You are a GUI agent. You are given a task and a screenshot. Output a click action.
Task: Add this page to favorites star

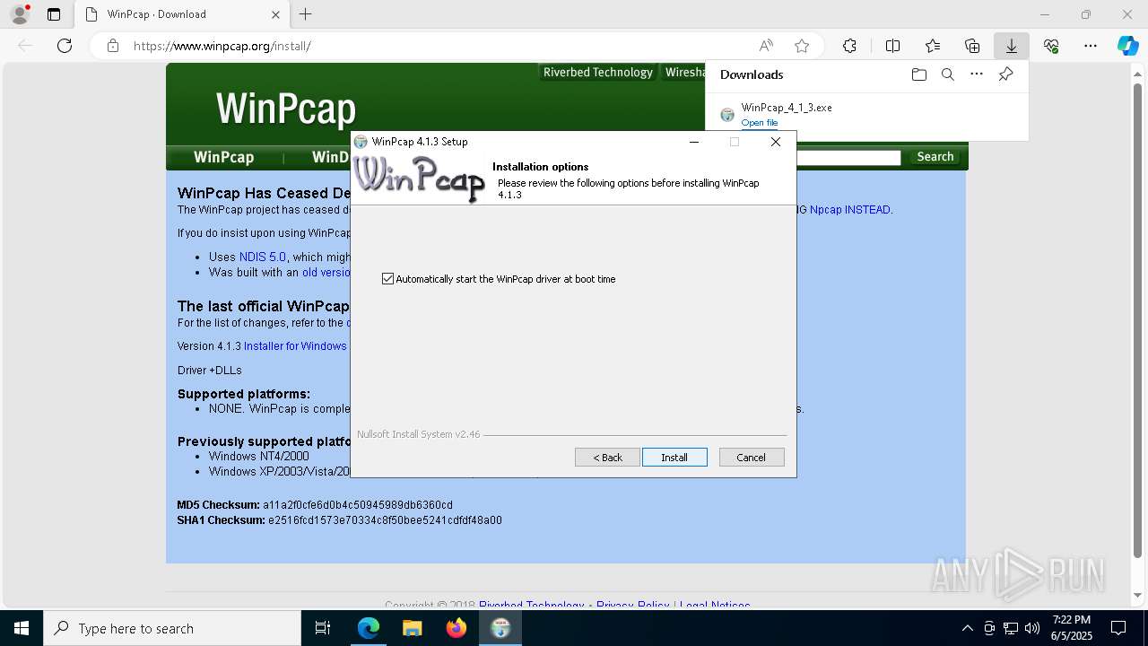point(802,46)
